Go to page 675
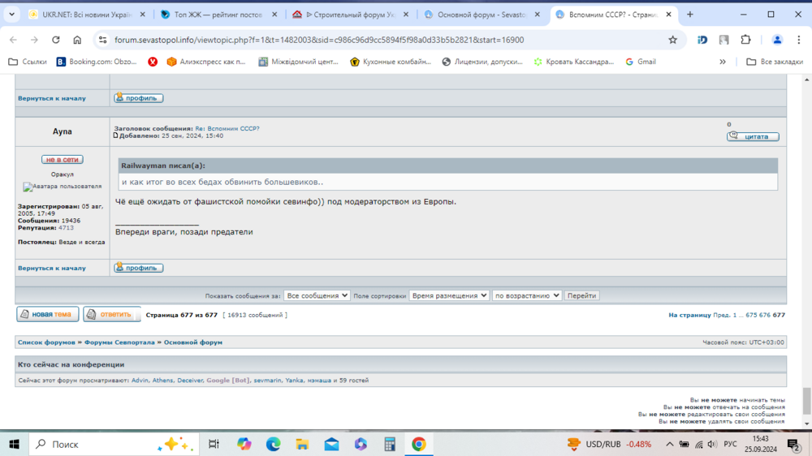This screenshot has height=456, width=812. (x=751, y=315)
